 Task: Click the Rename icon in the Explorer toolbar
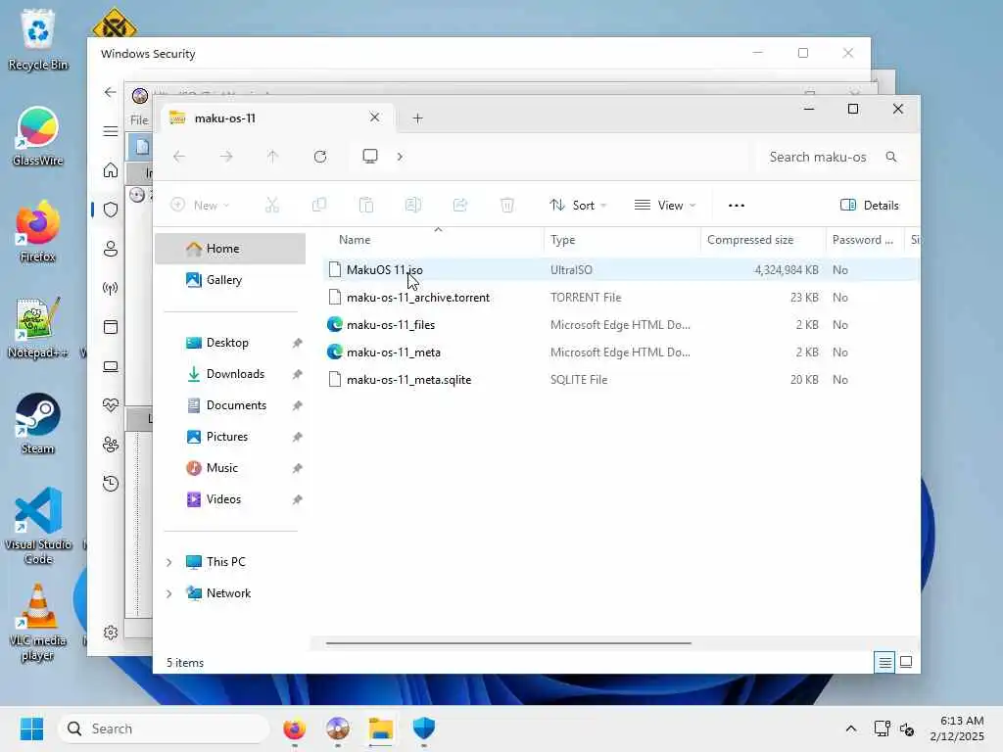(412, 205)
